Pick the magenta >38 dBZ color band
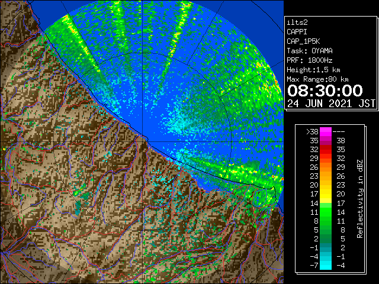This screenshot has height=284, width=379. coord(326,132)
